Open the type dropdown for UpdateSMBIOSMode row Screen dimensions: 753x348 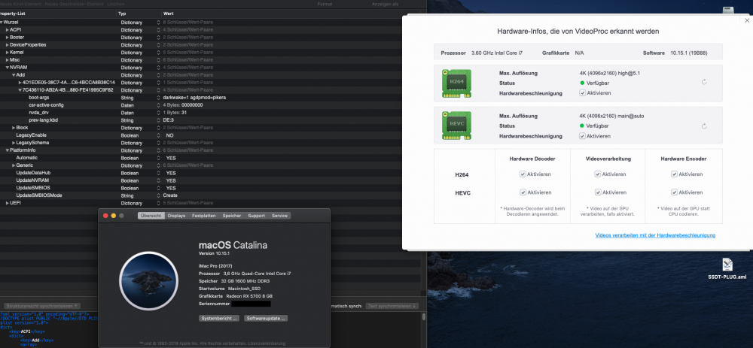coord(158,195)
